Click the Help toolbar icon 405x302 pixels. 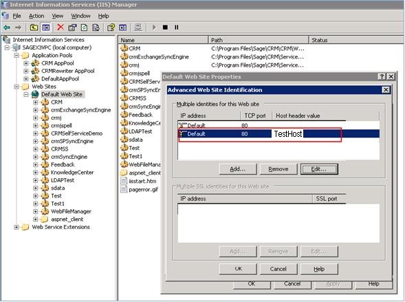point(111,27)
